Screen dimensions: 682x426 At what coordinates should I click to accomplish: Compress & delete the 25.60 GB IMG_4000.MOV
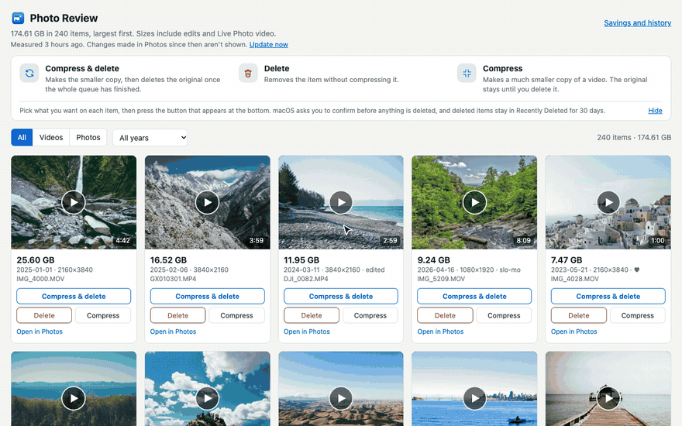[74, 297]
